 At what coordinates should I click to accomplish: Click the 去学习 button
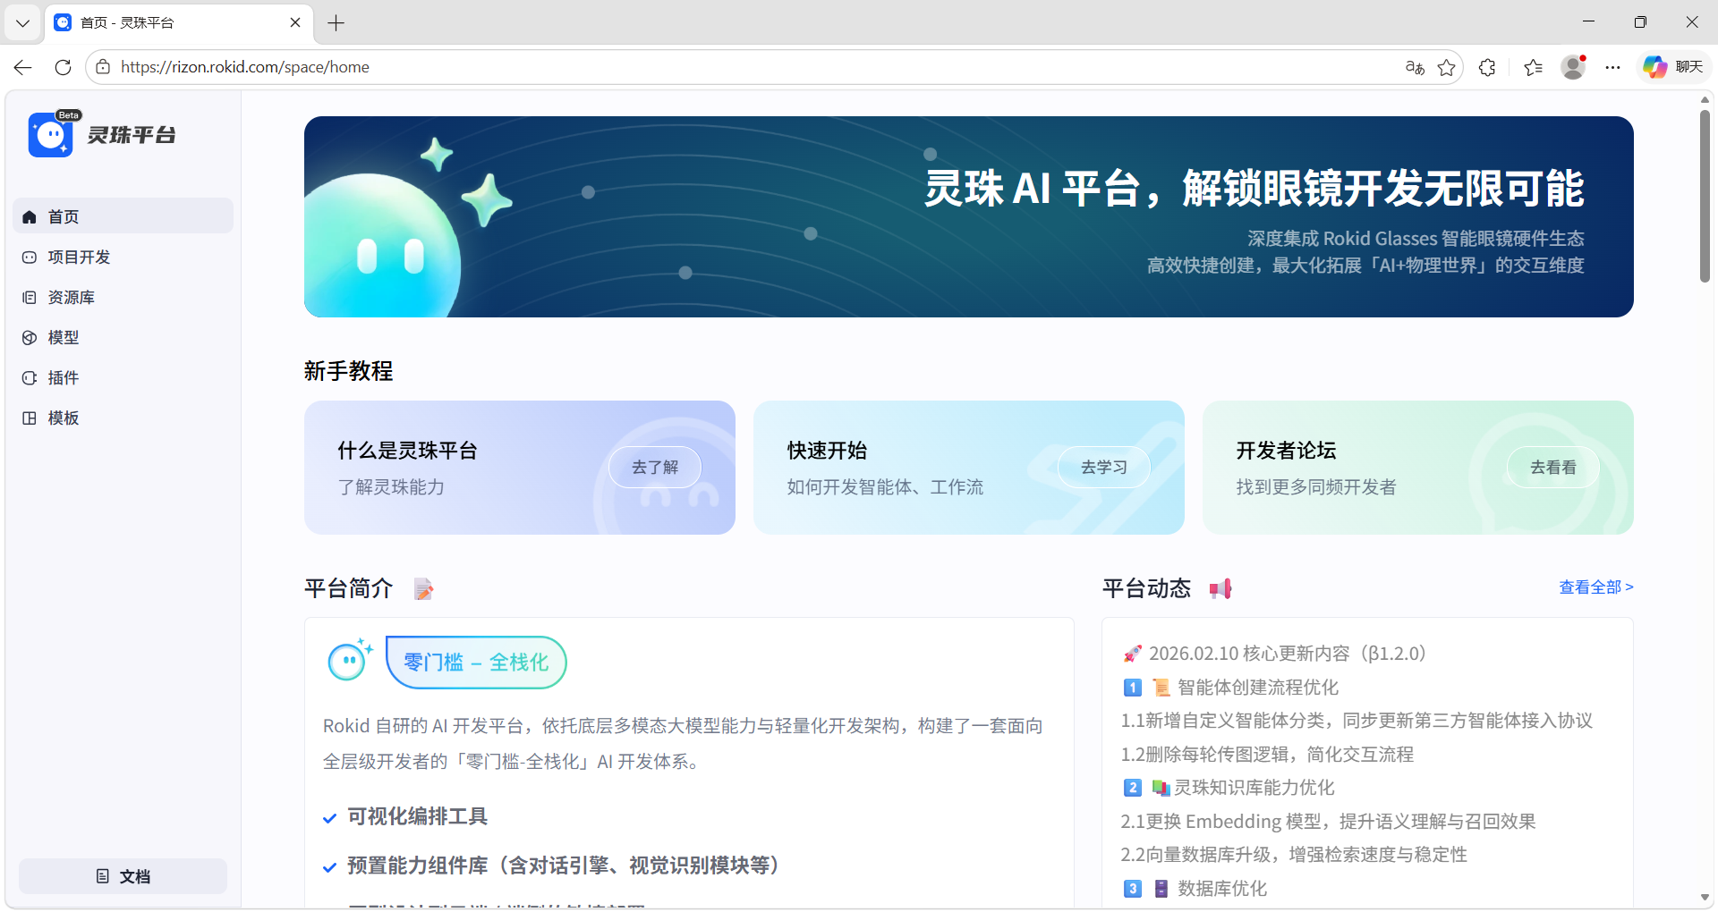[1104, 467]
